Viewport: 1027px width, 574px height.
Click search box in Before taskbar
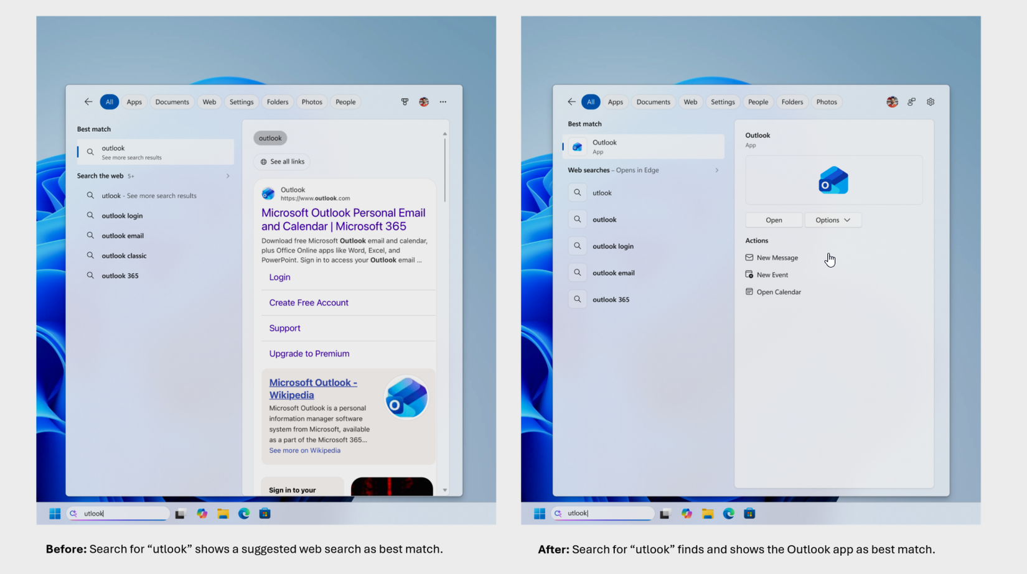(118, 514)
